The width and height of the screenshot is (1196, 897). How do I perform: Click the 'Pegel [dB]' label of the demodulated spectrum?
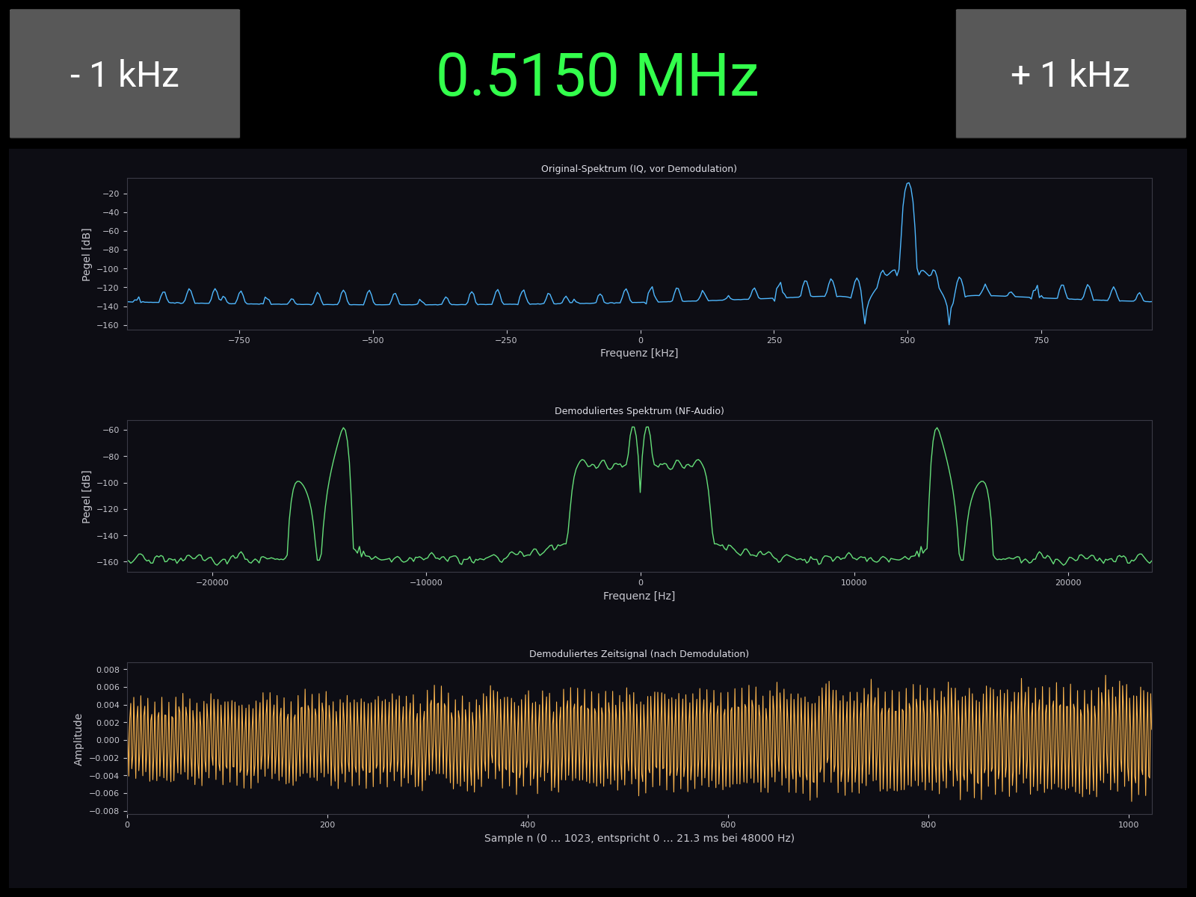[x=87, y=496]
